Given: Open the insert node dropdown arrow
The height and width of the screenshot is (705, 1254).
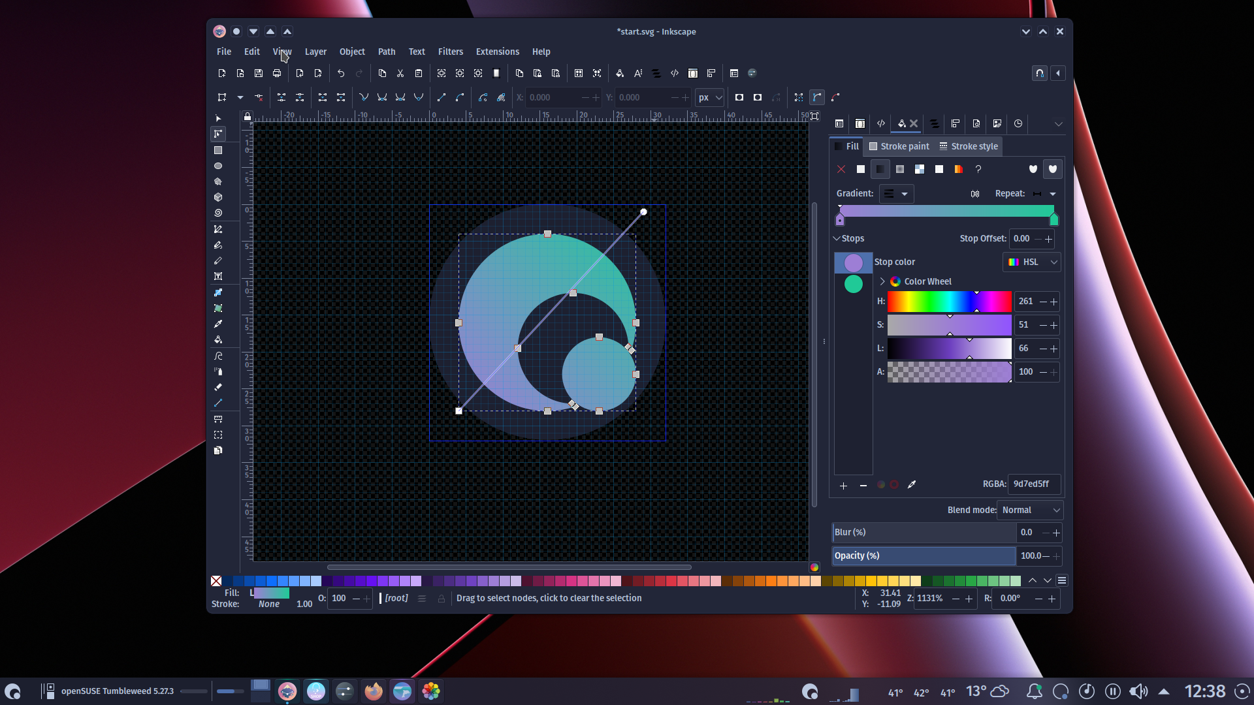Looking at the screenshot, I should coord(240,97).
